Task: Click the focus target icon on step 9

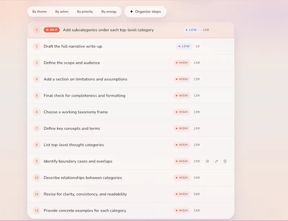Action: [x=207, y=161]
